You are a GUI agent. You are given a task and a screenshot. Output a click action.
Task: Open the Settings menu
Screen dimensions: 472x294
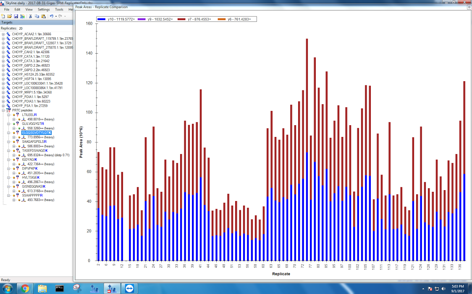tap(43, 9)
